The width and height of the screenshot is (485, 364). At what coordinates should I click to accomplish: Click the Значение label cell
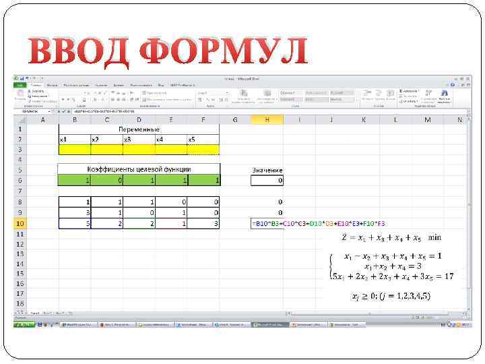click(x=267, y=170)
